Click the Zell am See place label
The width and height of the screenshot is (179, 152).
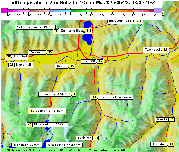pyautogui.click(x=71, y=31)
